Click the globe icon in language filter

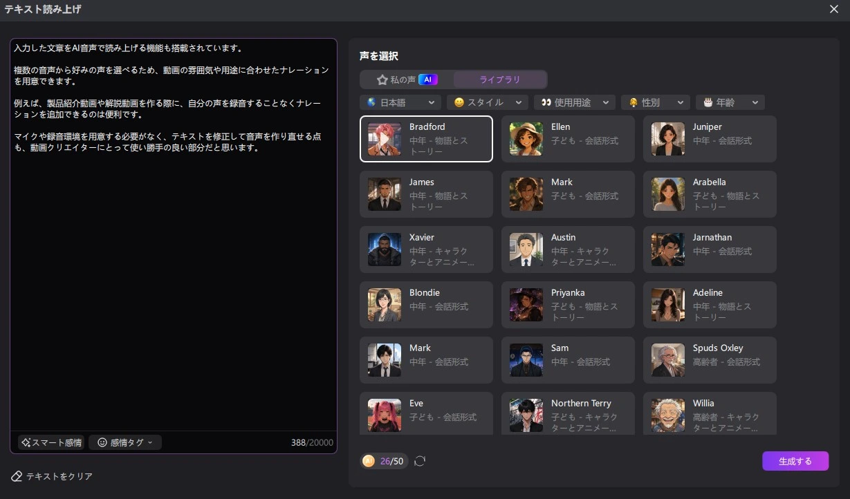(x=371, y=102)
